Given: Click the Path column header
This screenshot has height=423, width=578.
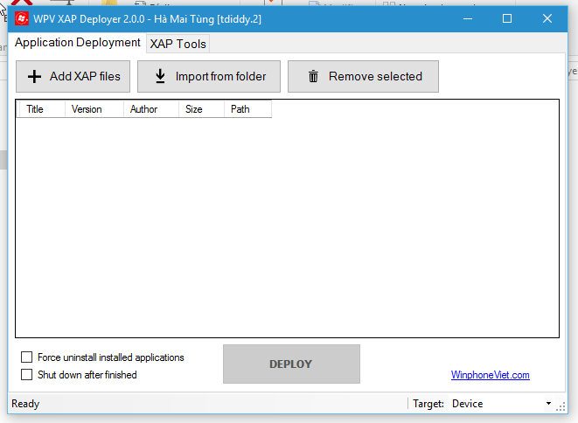Looking at the screenshot, I should (247, 109).
